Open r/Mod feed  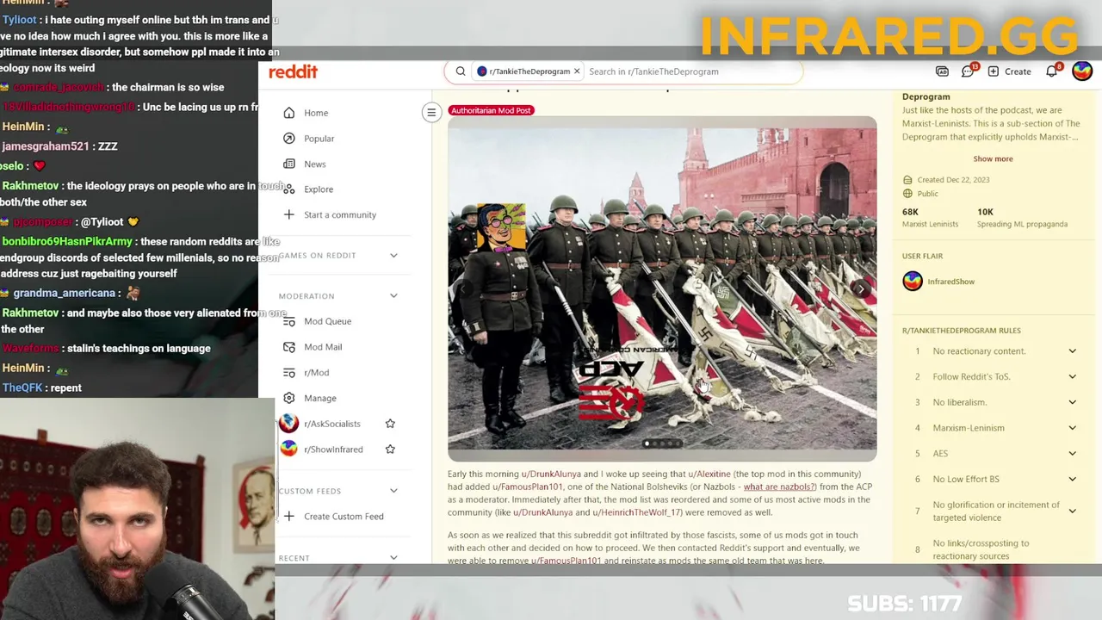316,373
